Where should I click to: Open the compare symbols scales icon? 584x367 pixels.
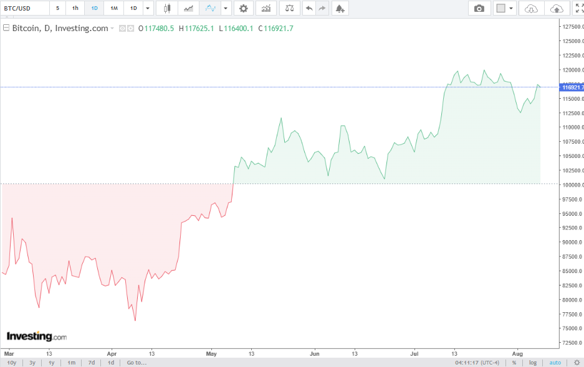click(x=291, y=8)
